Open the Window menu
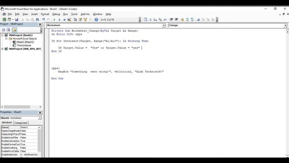The height and width of the screenshot is (163, 289). [98, 14]
